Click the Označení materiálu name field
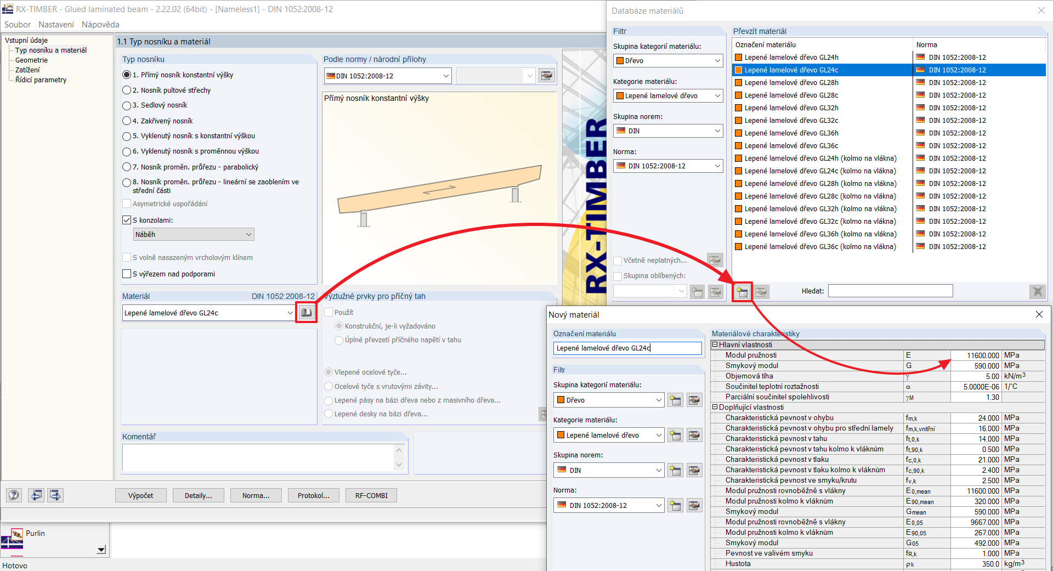Image resolution: width=1053 pixels, height=571 pixels. (627, 348)
